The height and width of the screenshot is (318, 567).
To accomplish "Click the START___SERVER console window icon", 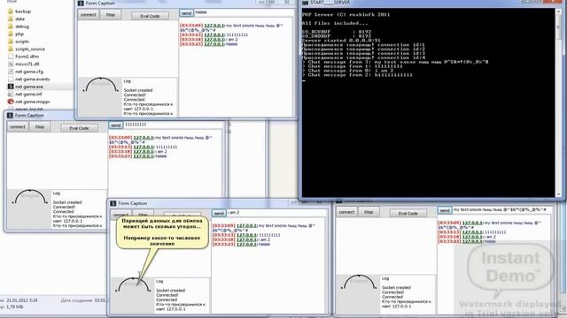I will 305,3.
